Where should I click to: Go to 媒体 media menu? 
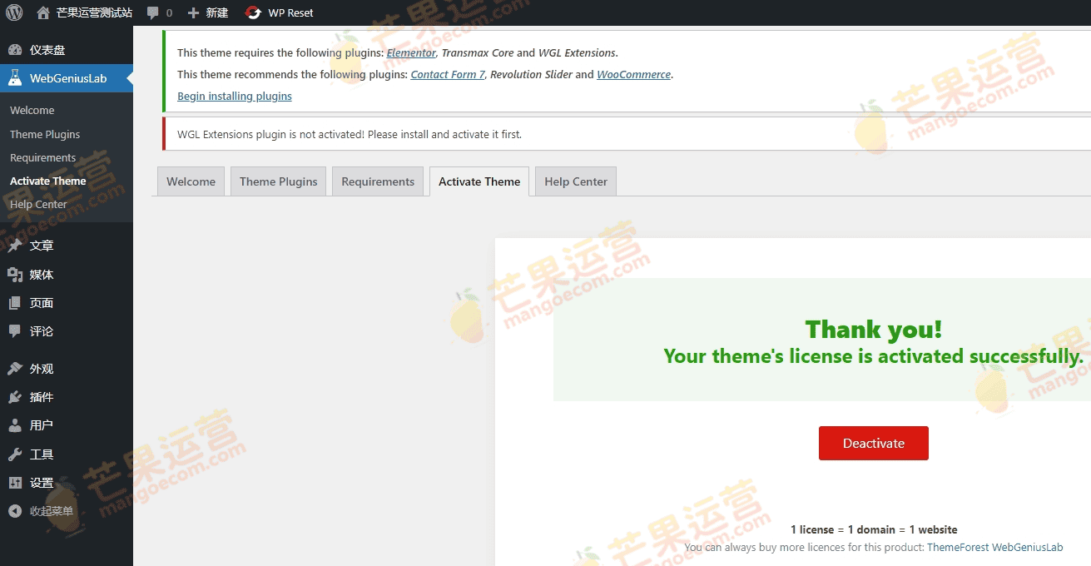[42, 275]
